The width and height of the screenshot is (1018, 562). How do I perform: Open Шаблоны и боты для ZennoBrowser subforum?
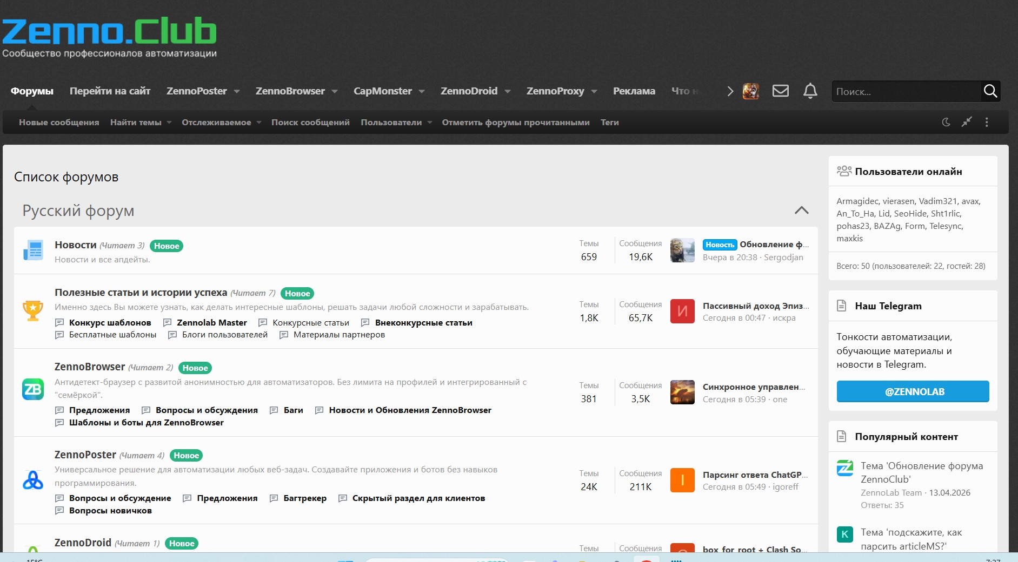146,423
